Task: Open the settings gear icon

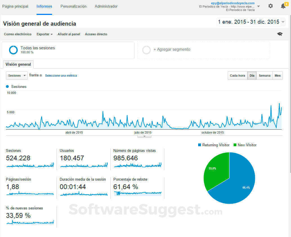Action: pyautogui.click(x=270, y=6)
